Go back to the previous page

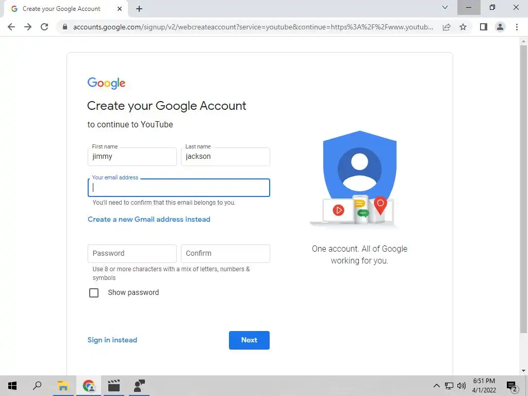click(11, 27)
